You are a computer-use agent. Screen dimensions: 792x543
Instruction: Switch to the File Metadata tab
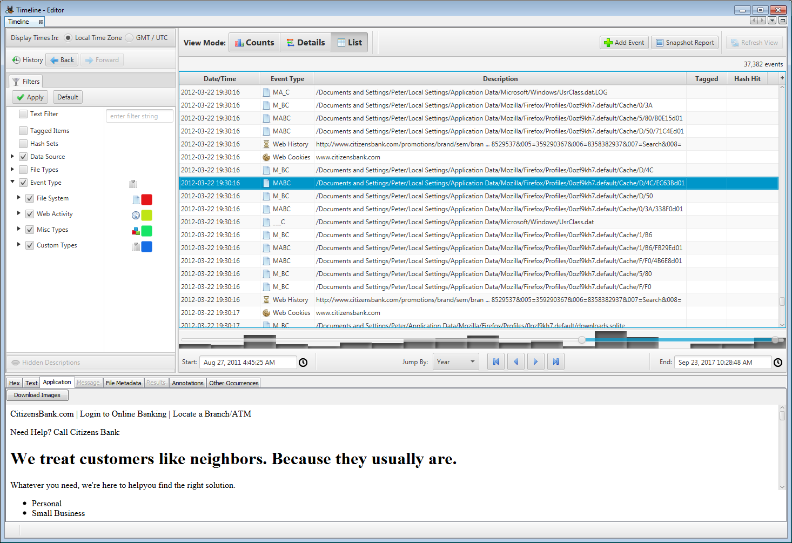[123, 383]
